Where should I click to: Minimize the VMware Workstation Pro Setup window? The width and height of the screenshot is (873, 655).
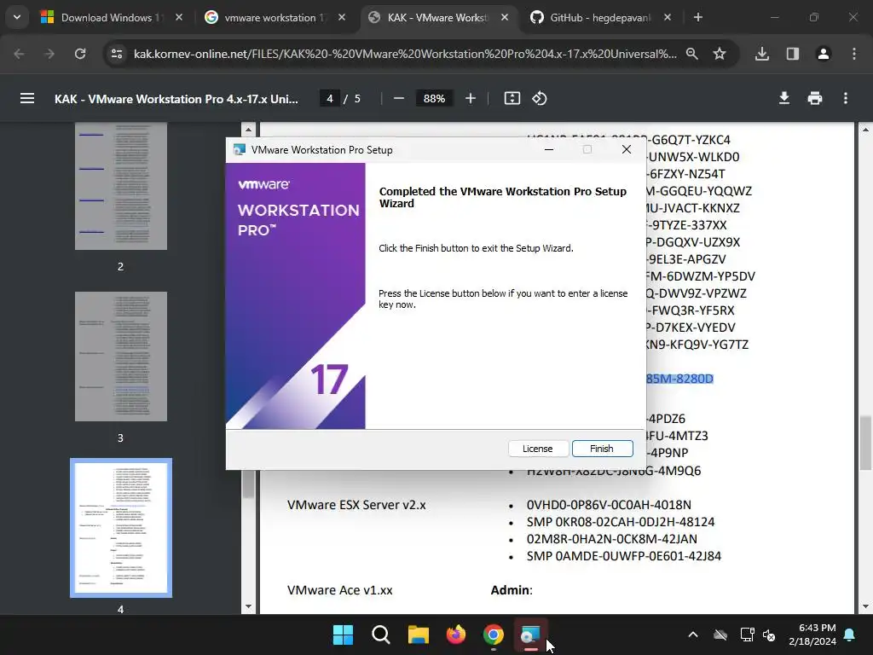coord(549,150)
